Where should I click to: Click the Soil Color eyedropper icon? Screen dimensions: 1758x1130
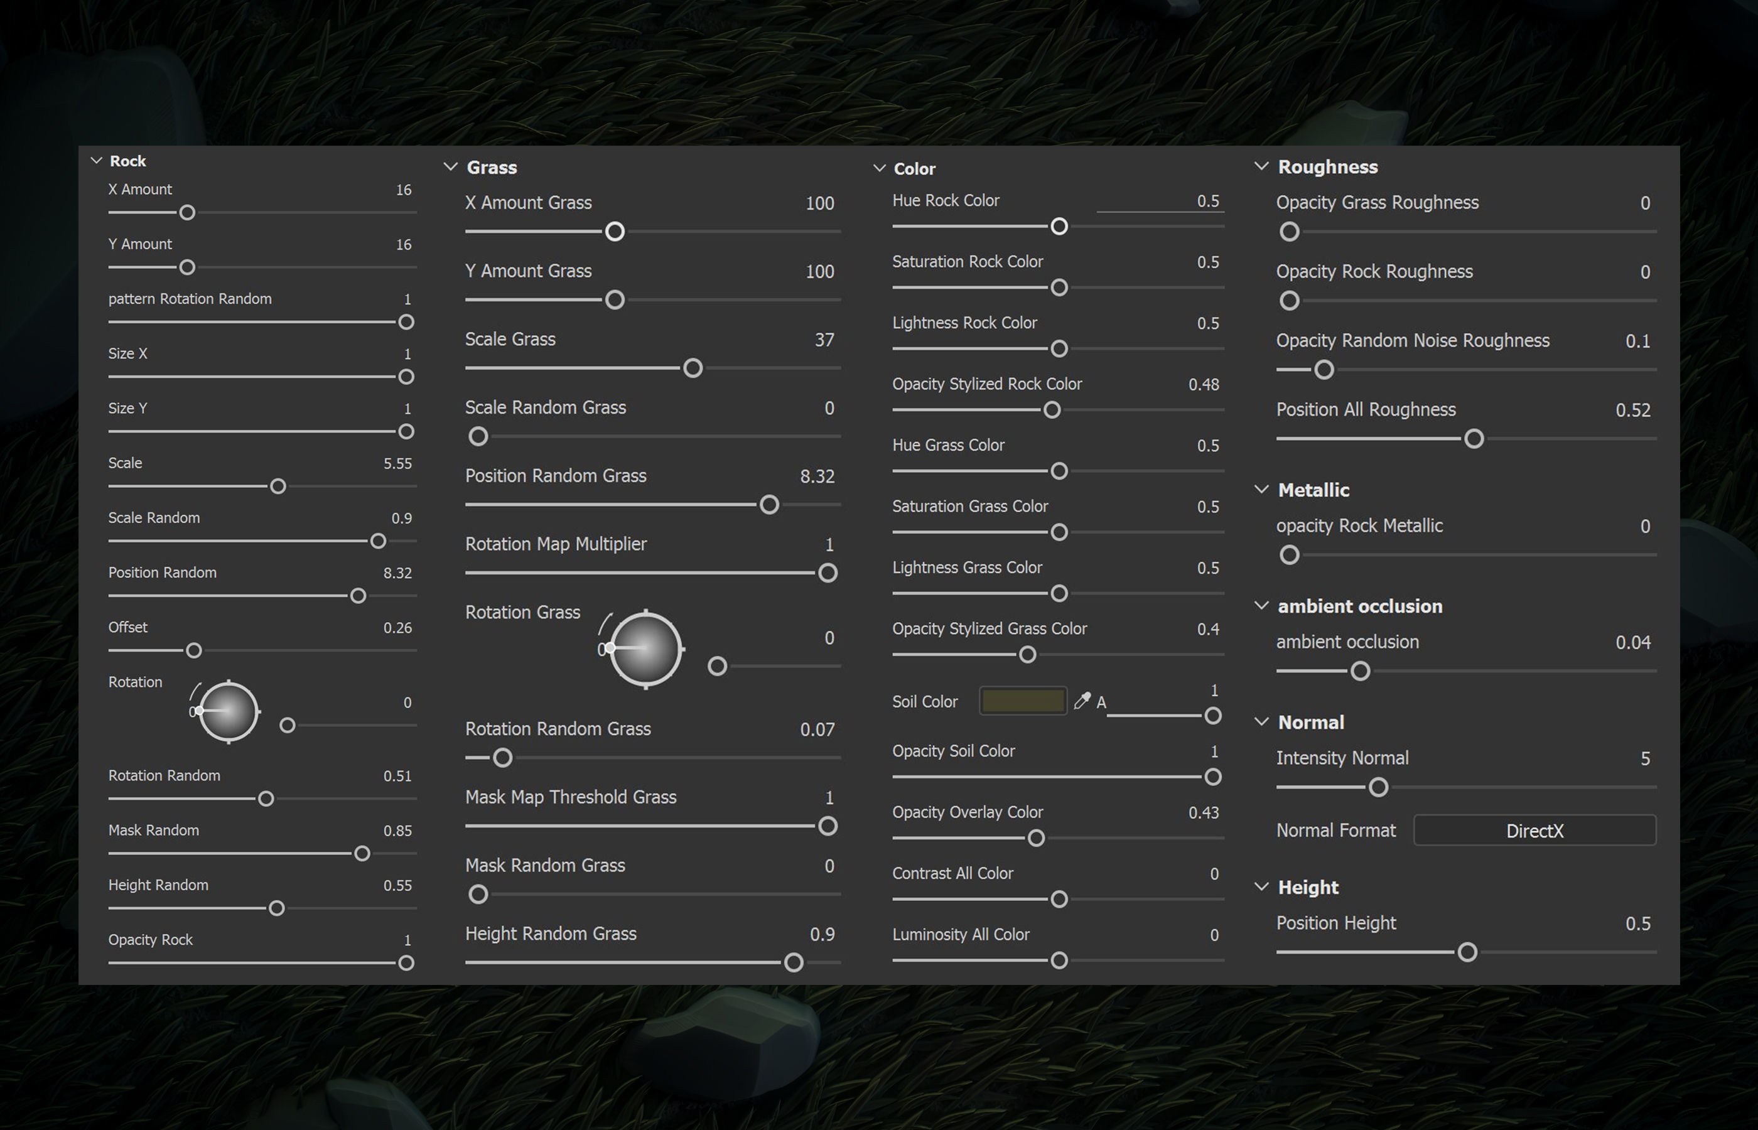[1082, 701]
